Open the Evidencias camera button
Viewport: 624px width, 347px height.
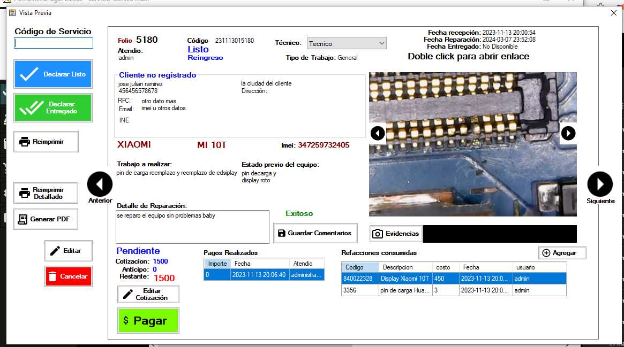click(x=396, y=234)
